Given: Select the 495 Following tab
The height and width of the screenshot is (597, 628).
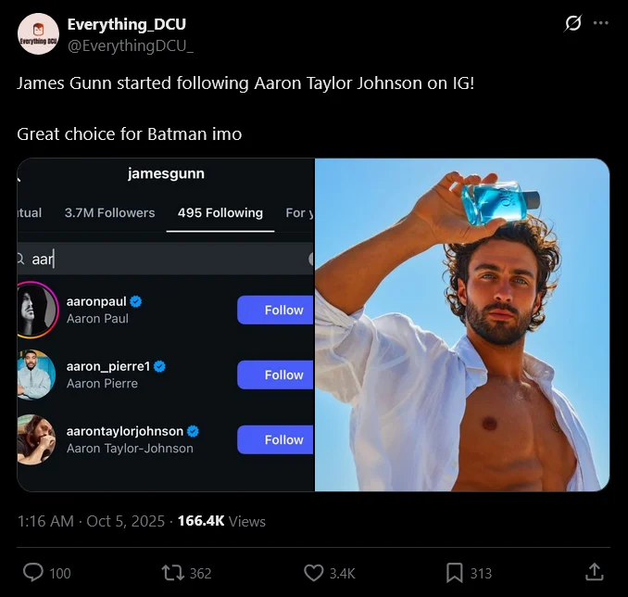Looking at the screenshot, I should [220, 212].
